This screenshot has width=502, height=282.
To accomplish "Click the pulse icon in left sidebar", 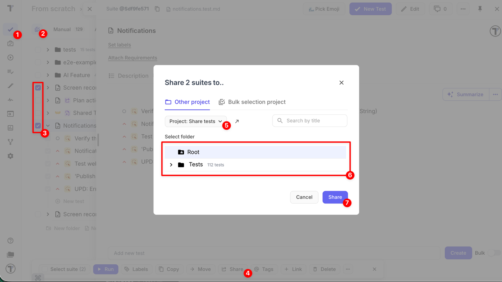I will coord(11,100).
